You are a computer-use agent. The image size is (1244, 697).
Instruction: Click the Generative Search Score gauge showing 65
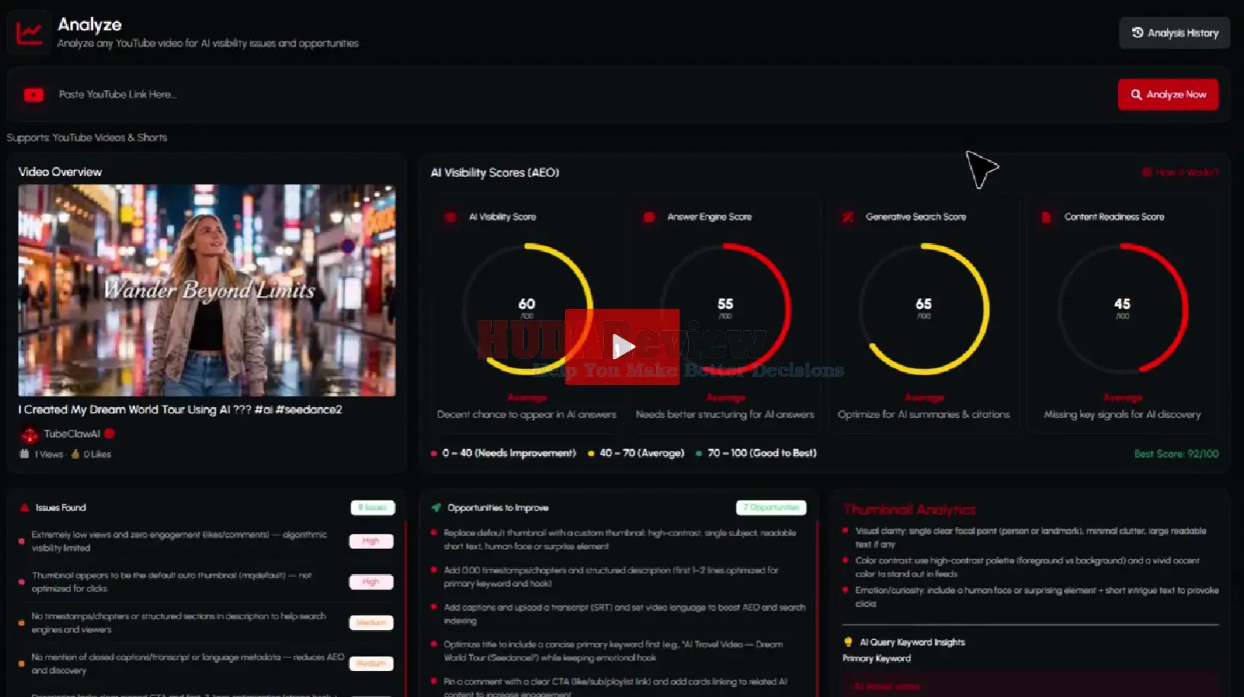[x=924, y=309]
